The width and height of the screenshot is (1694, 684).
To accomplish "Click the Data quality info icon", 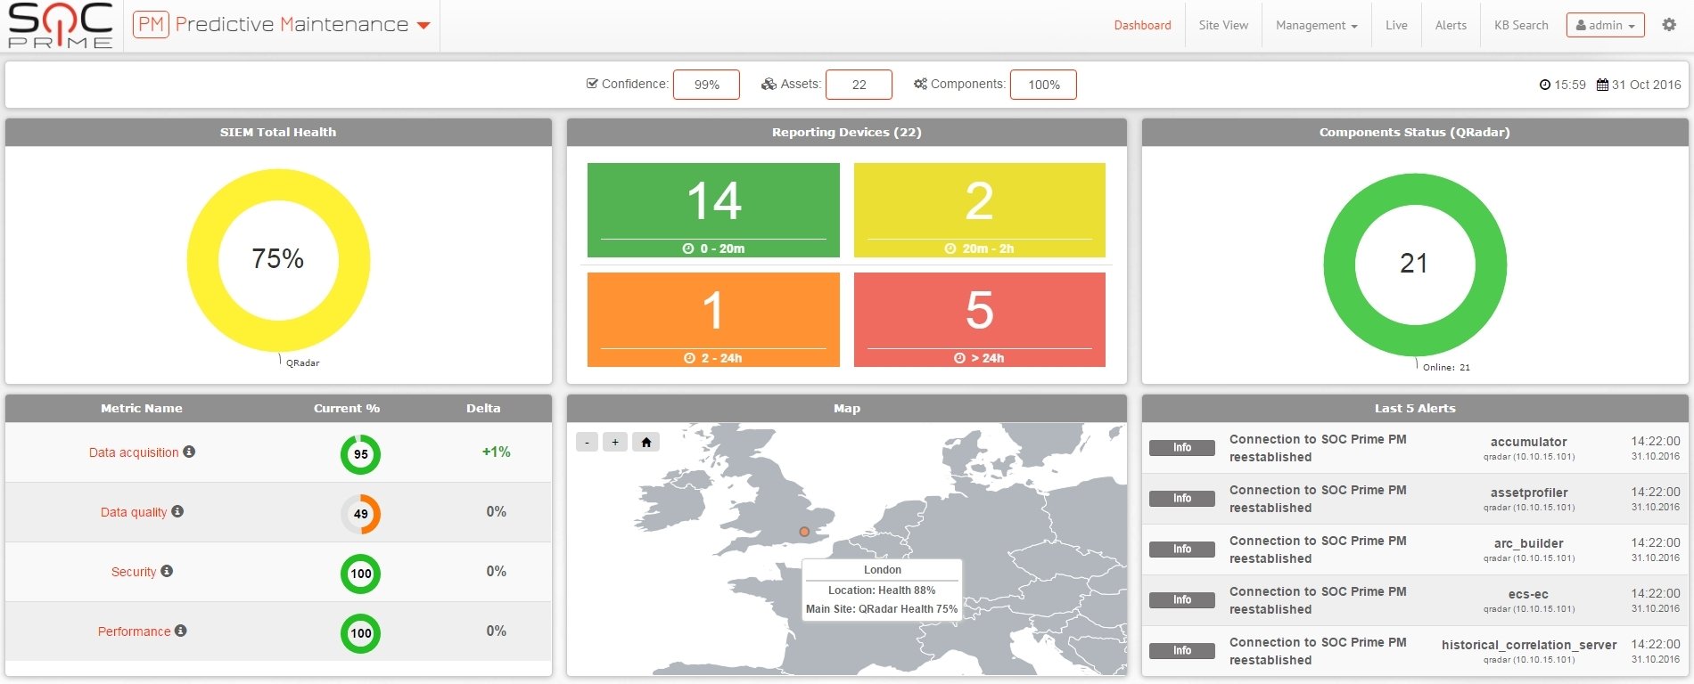I will coord(177,511).
